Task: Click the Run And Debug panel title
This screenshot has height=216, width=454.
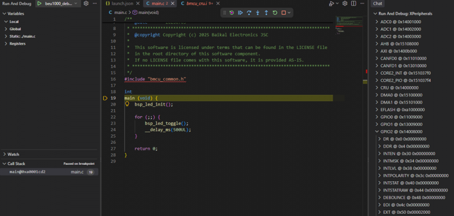Action: point(17,3)
